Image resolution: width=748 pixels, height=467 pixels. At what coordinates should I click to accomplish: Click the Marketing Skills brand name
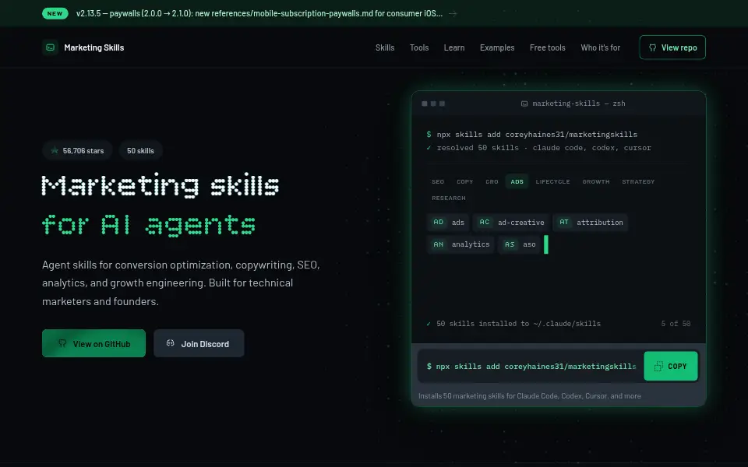pyautogui.click(x=94, y=47)
